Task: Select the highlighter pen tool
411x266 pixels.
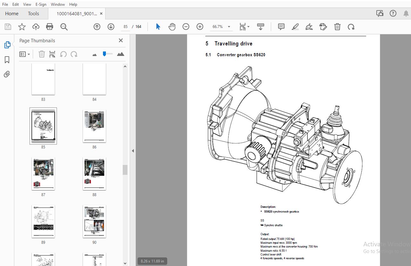Action: [295, 27]
